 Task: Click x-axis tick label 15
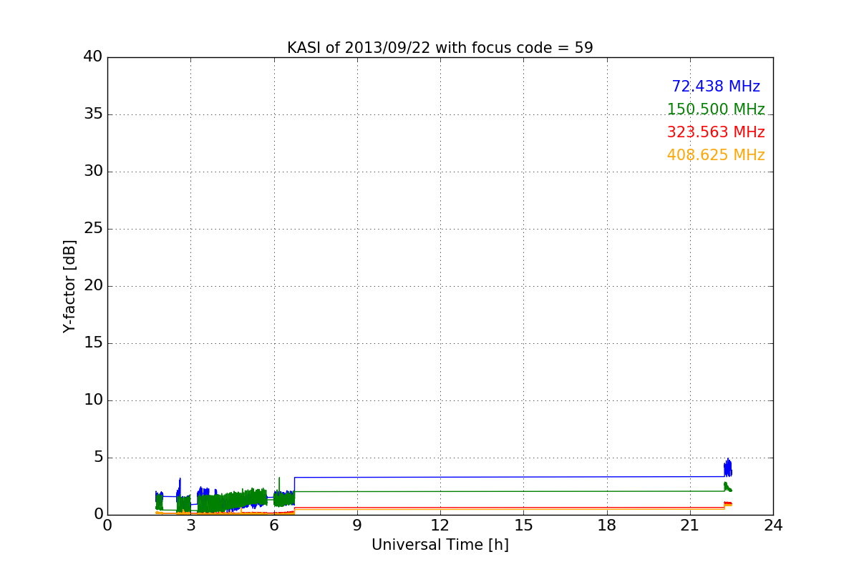click(523, 525)
